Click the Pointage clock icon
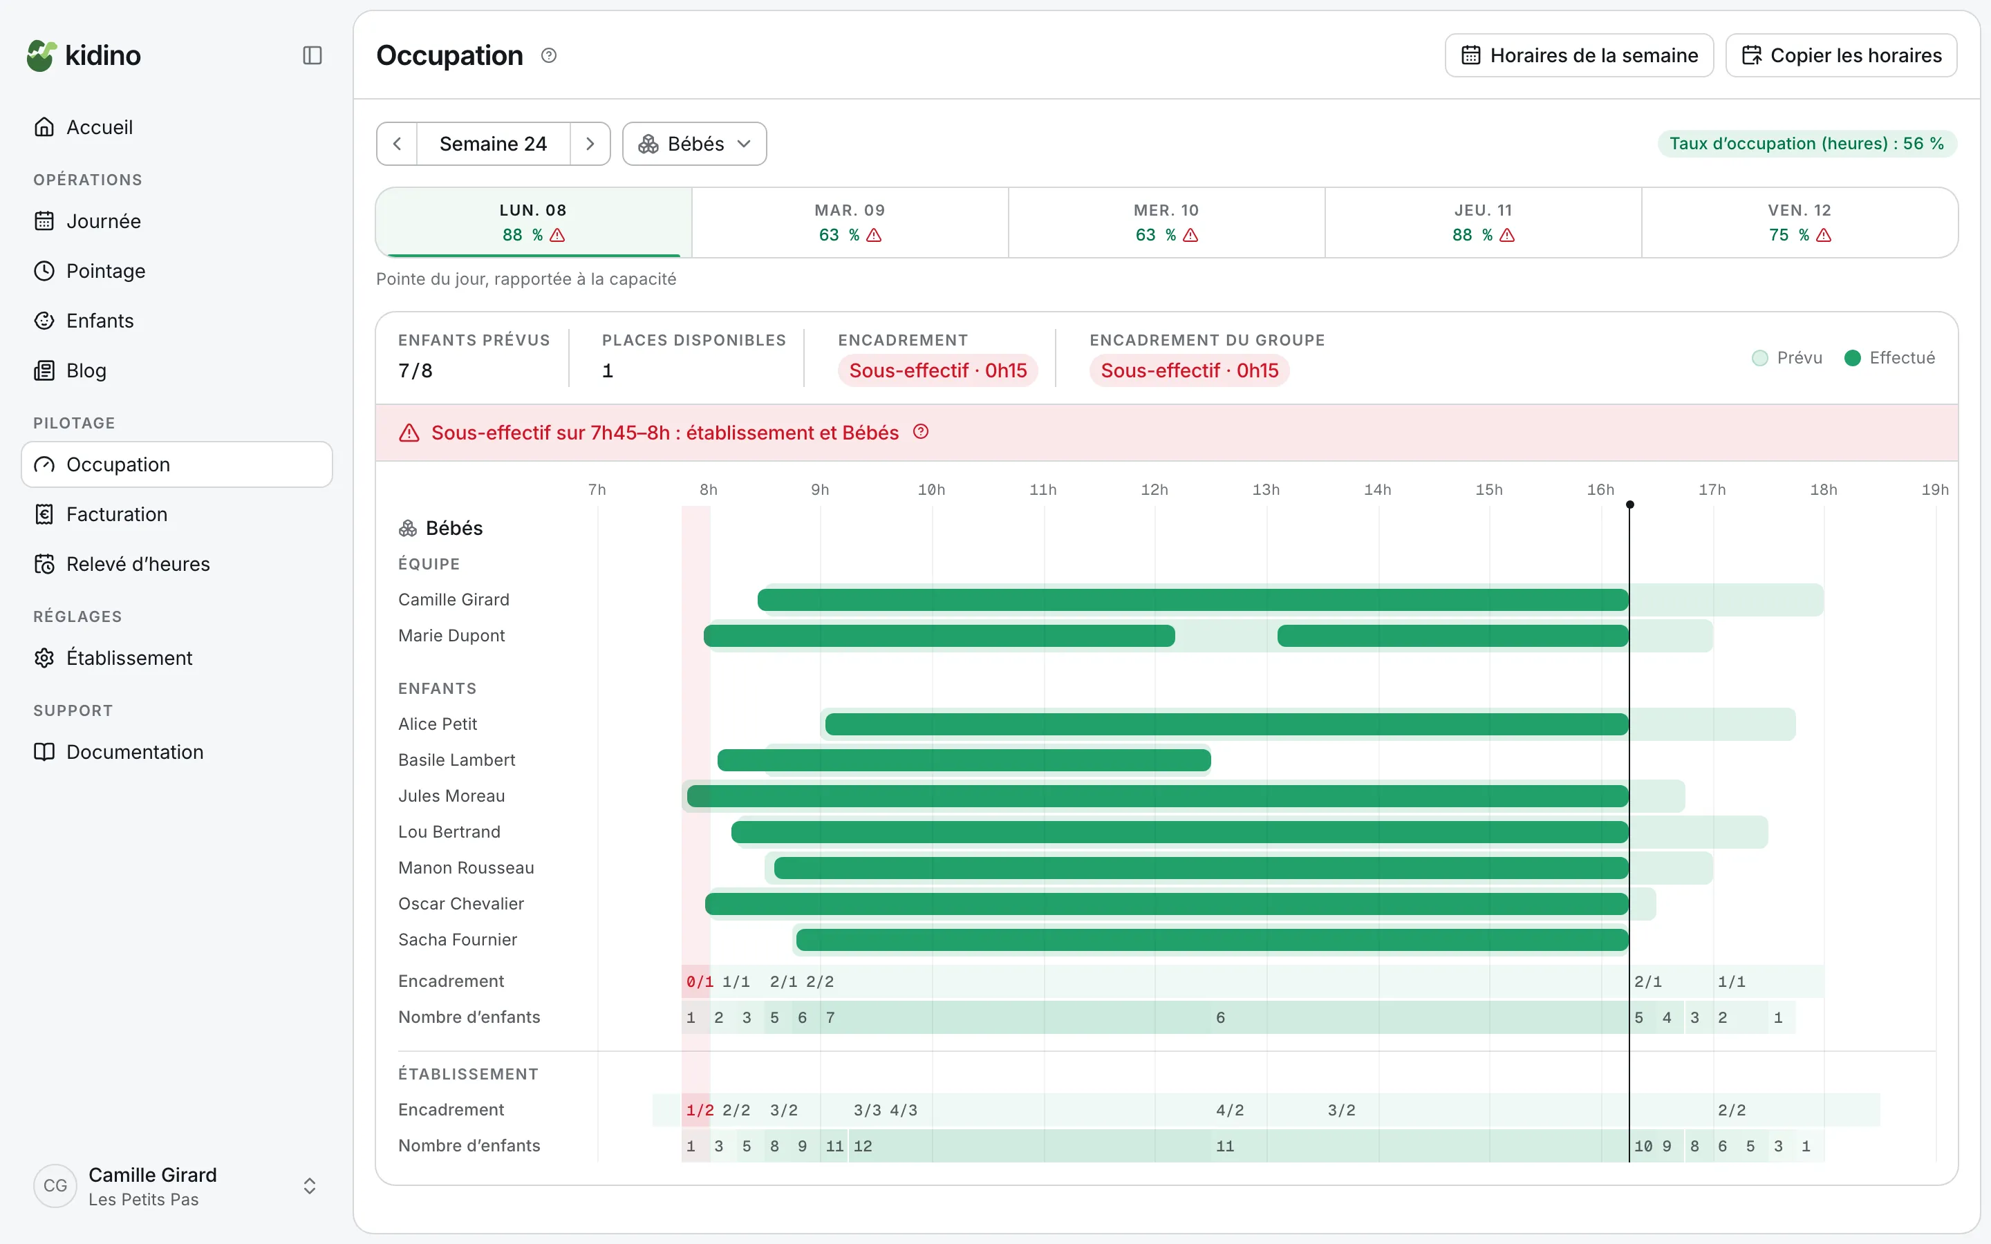 click(44, 271)
